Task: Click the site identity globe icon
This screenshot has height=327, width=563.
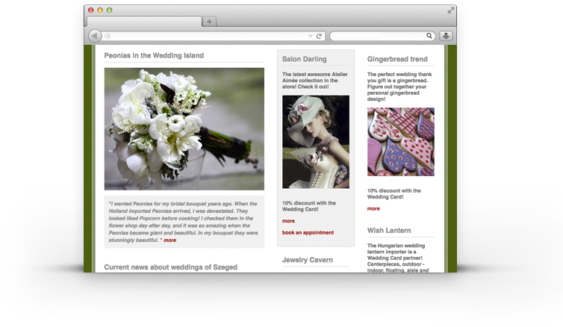Action: [108, 36]
